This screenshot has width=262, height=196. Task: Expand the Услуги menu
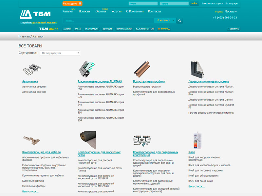click(117, 11)
